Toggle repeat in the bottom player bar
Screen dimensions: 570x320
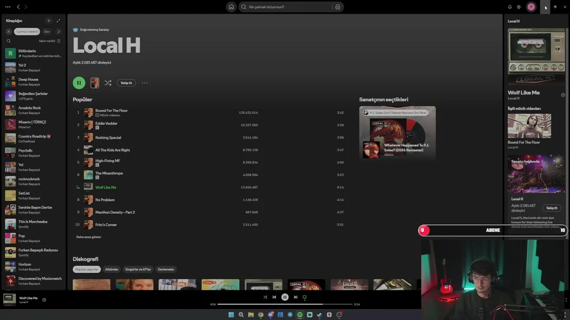click(x=305, y=297)
